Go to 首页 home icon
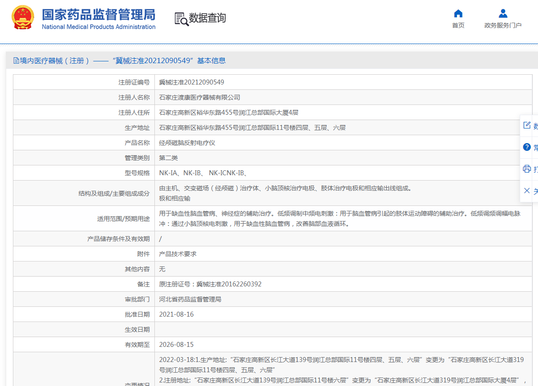The width and height of the screenshot is (538, 386). point(458,13)
